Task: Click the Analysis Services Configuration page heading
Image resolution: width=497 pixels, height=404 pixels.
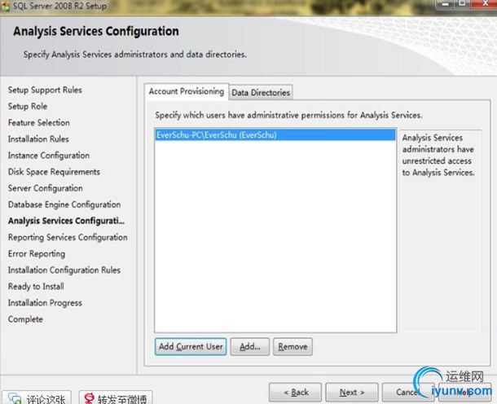Action: coord(96,32)
